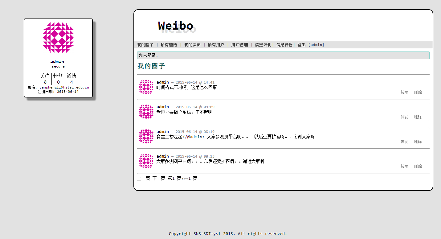Click admin author name on 14:41 post
The width and height of the screenshot is (441, 239).
(x=163, y=82)
